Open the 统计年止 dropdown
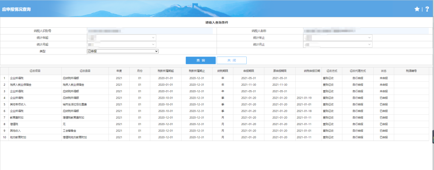 pyautogui.click(x=338, y=38)
